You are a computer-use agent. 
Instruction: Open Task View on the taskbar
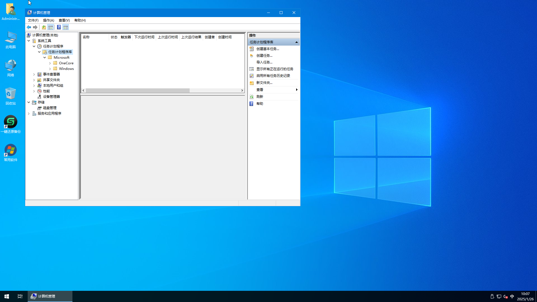click(20, 296)
